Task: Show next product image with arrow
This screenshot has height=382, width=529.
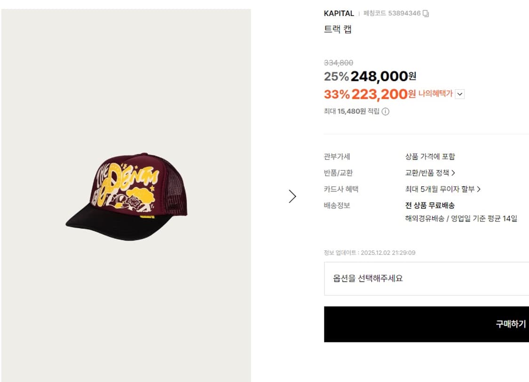Action: point(292,196)
